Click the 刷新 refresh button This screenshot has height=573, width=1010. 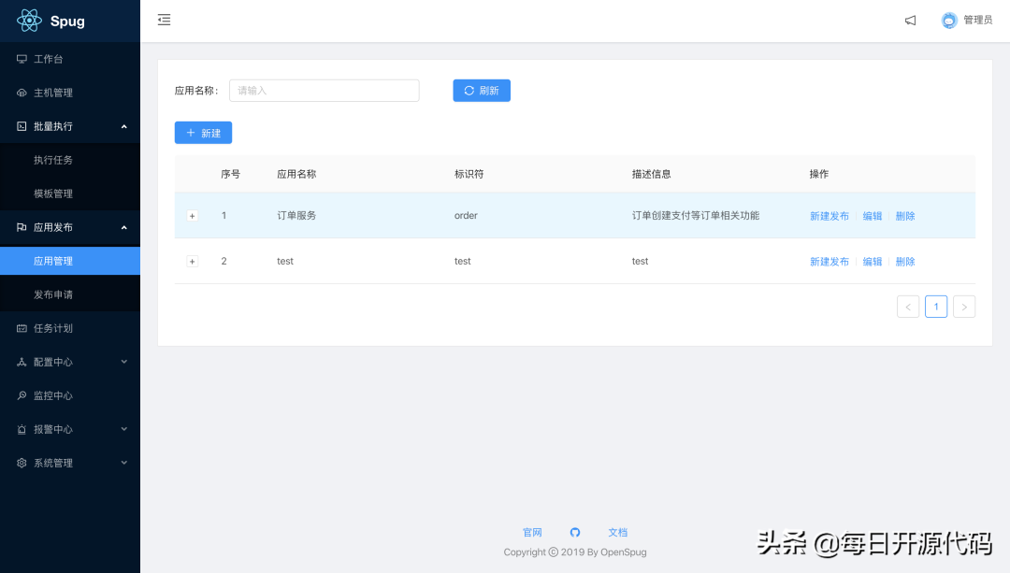point(482,91)
